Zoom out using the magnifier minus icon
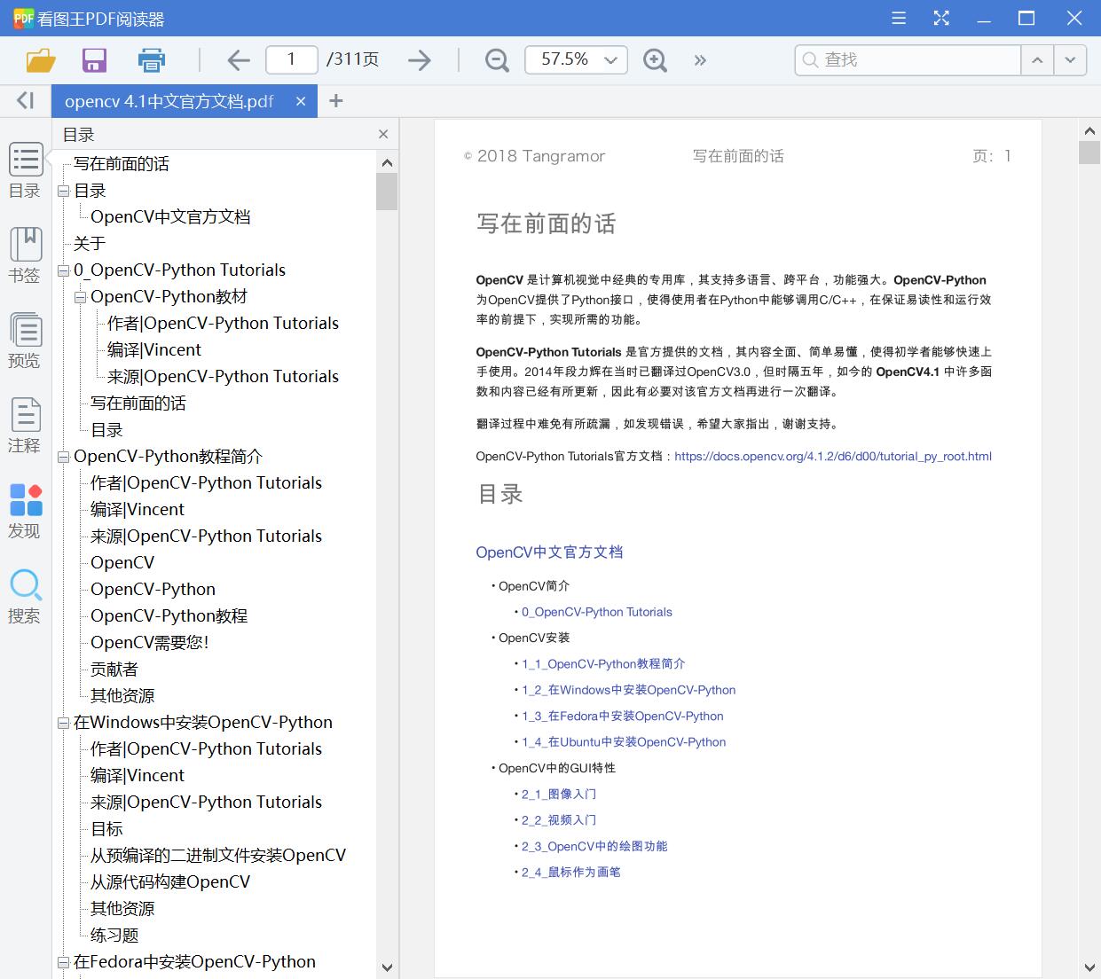The width and height of the screenshot is (1101, 979). coord(496,59)
